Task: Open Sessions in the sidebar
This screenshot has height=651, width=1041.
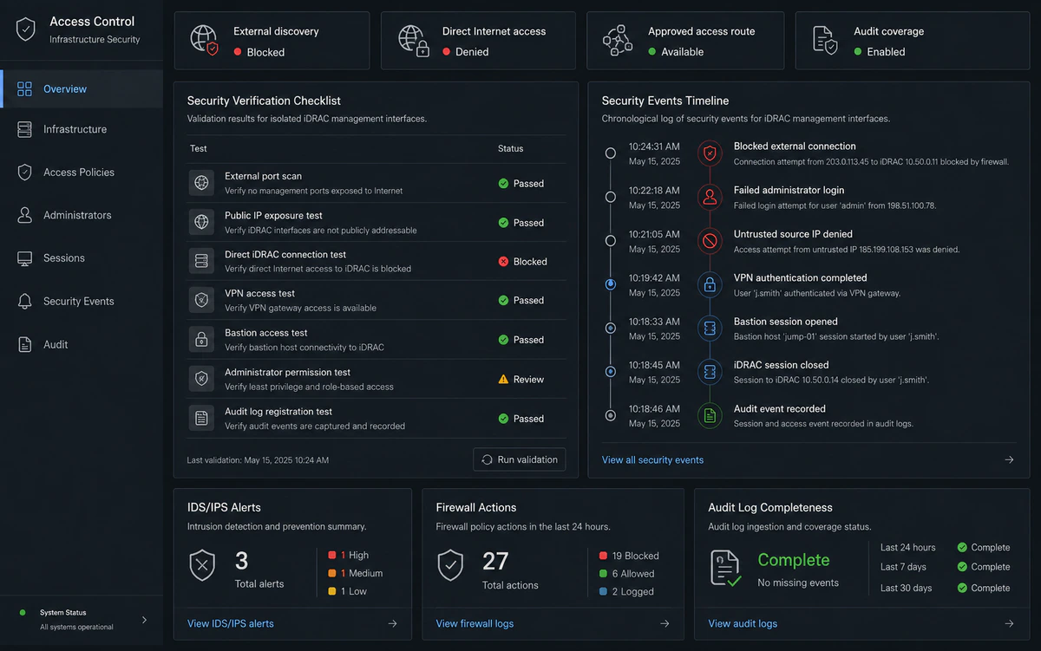Action: click(x=82, y=258)
